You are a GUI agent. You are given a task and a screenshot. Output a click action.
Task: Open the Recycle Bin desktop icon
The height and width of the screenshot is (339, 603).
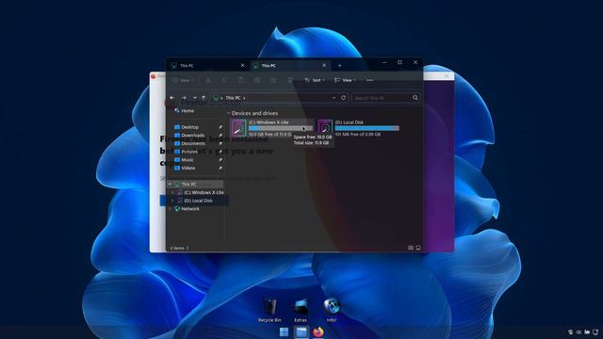[x=269, y=311]
